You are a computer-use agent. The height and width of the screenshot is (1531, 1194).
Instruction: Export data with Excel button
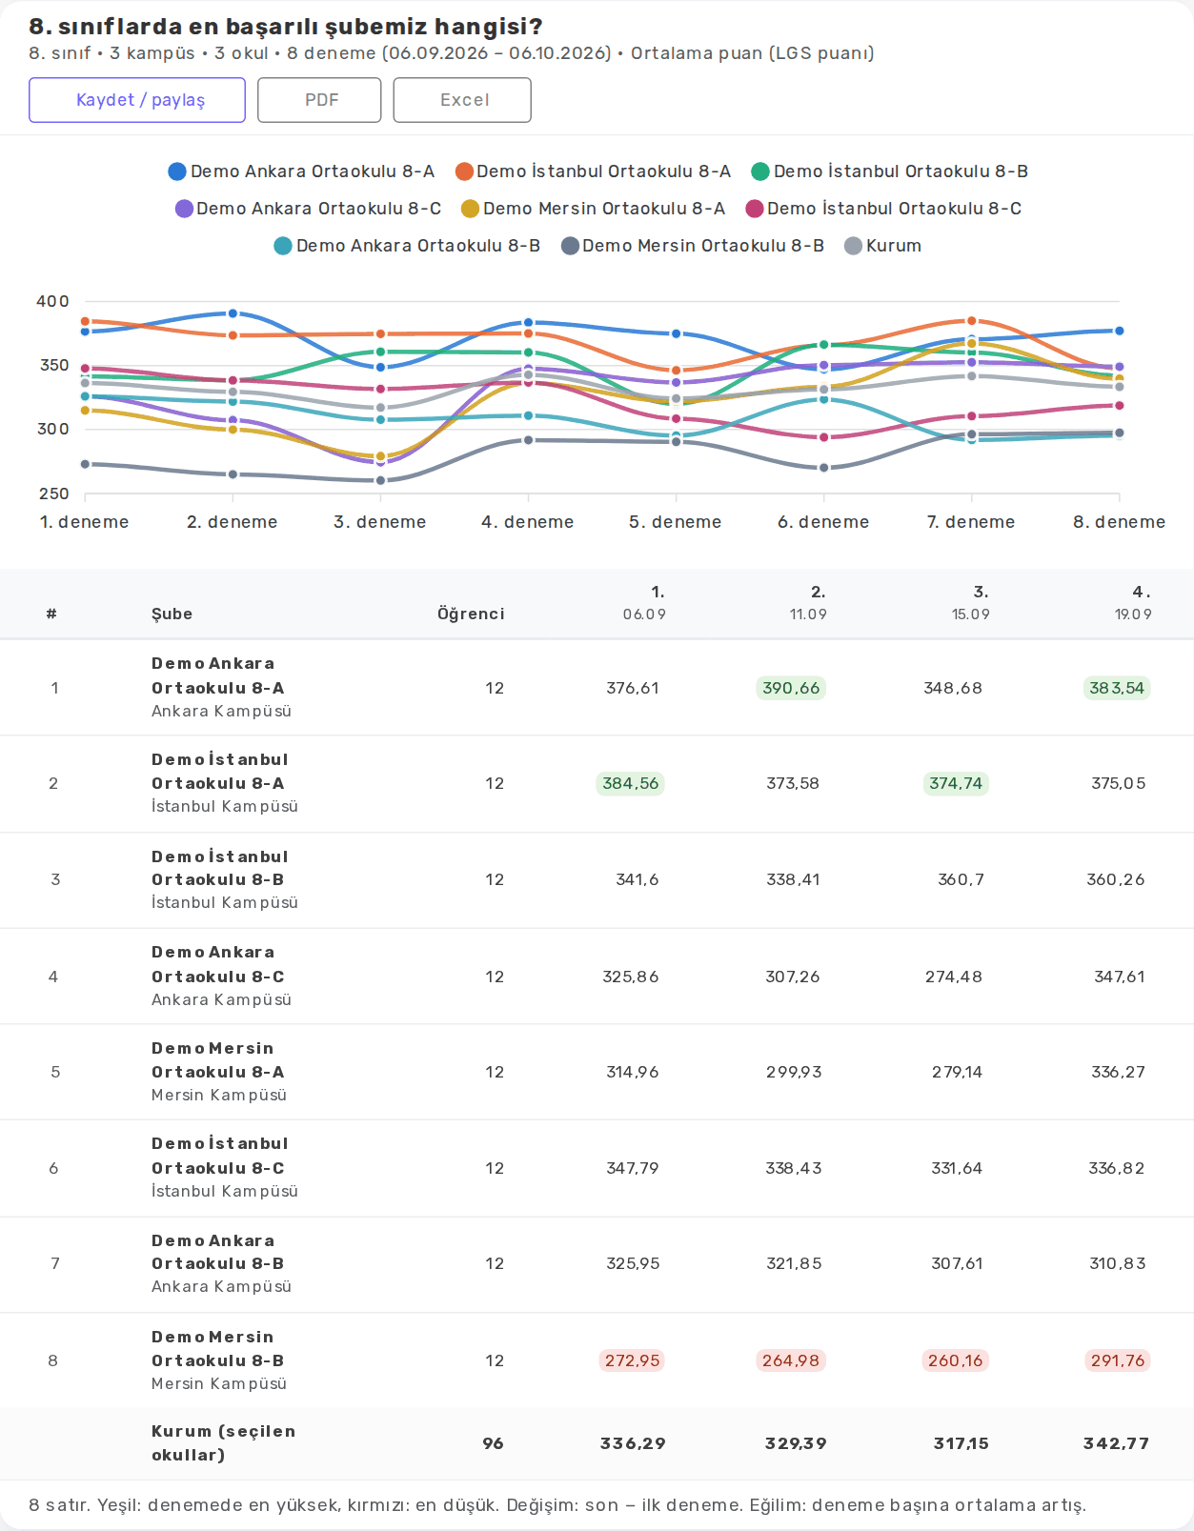pos(462,100)
